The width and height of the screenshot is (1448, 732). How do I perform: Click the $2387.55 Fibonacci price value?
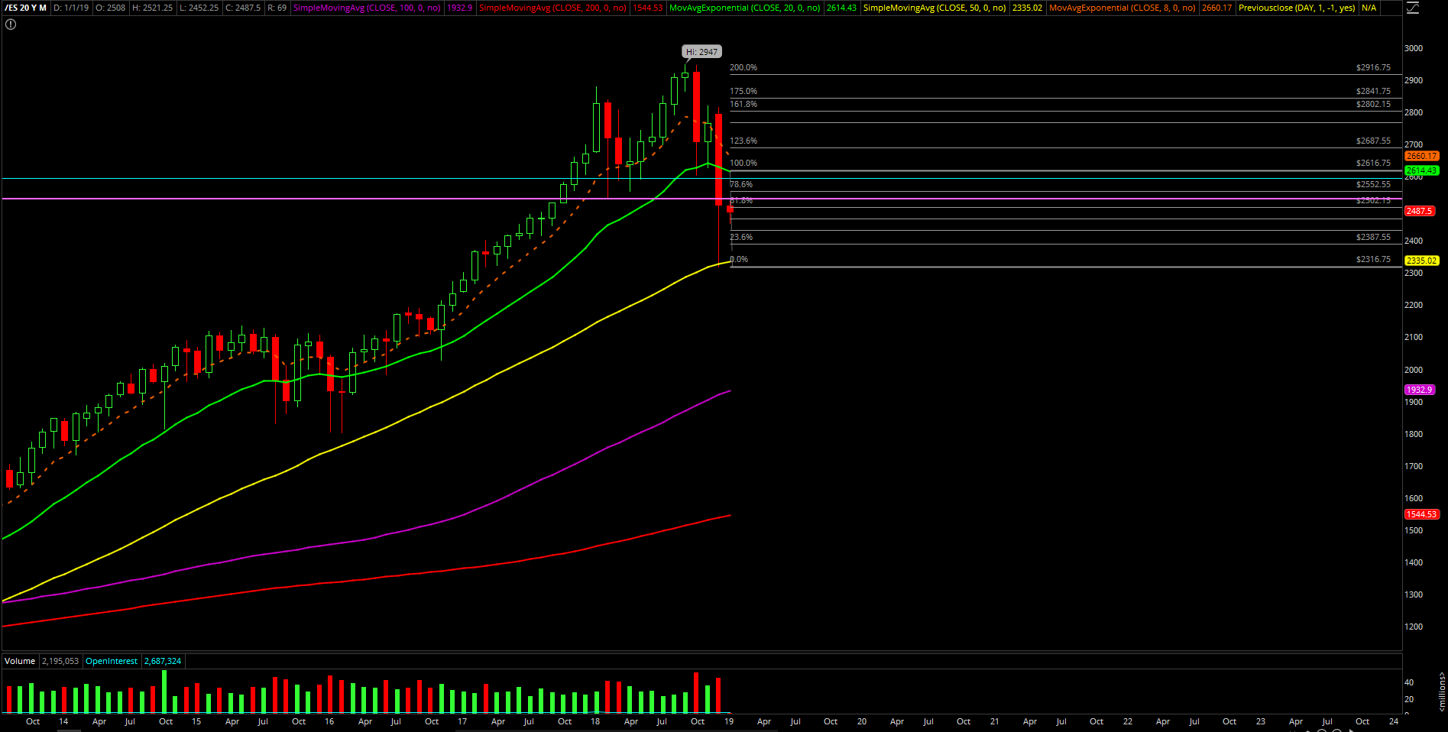tap(1373, 237)
